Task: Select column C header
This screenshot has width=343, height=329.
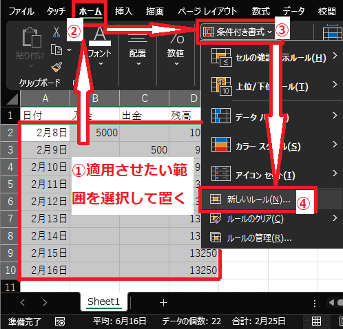Action: (x=144, y=98)
